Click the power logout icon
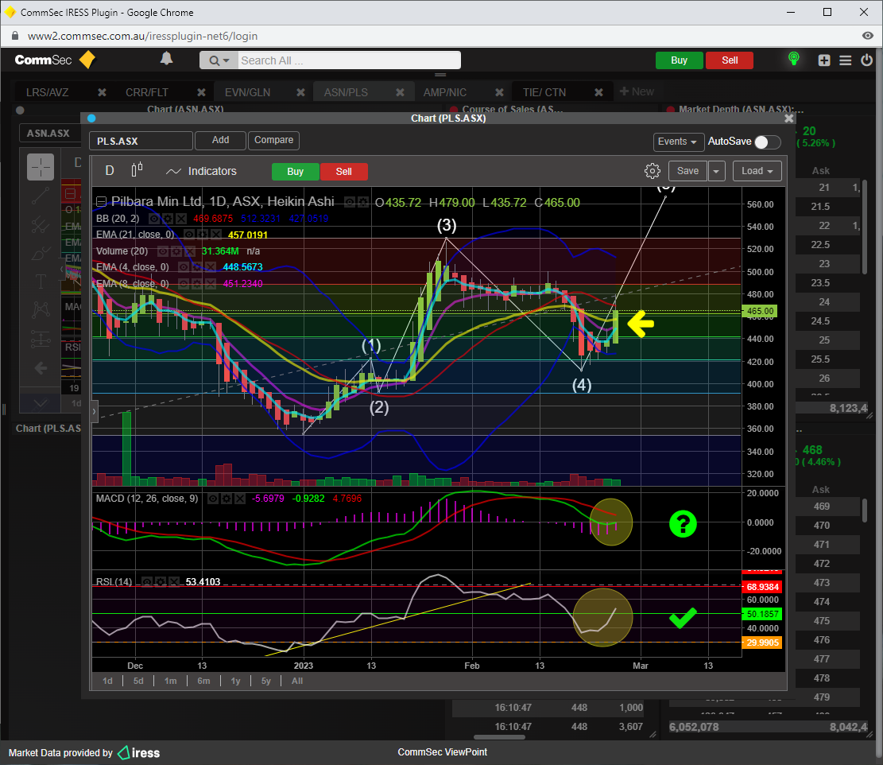The width and height of the screenshot is (883, 765). (x=866, y=60)
